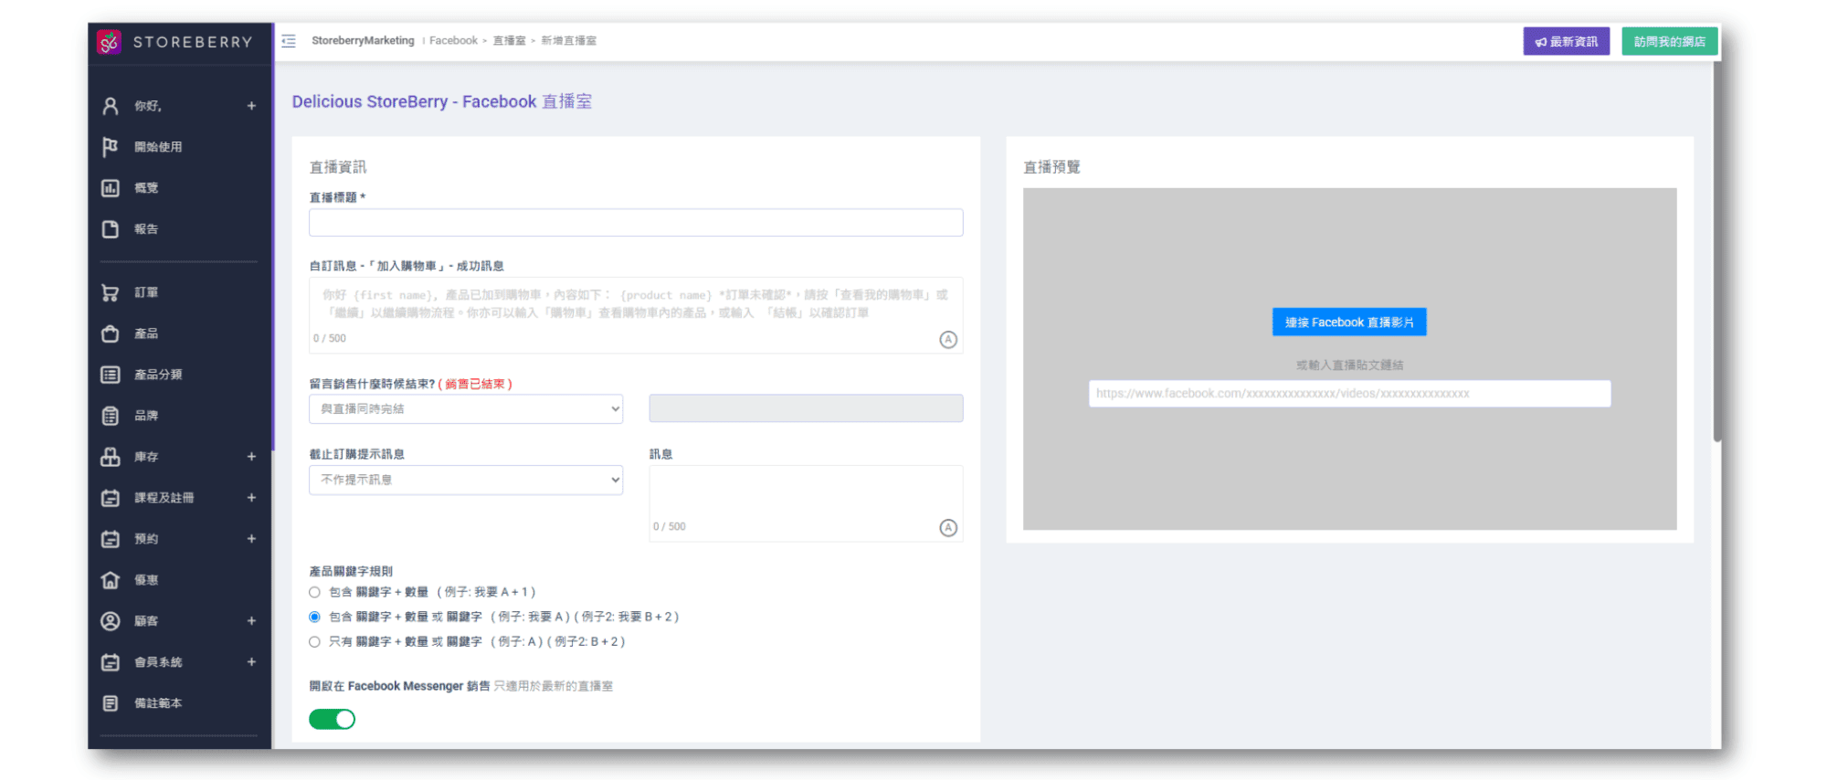Open 開始使用 in the sidebar

158,147
